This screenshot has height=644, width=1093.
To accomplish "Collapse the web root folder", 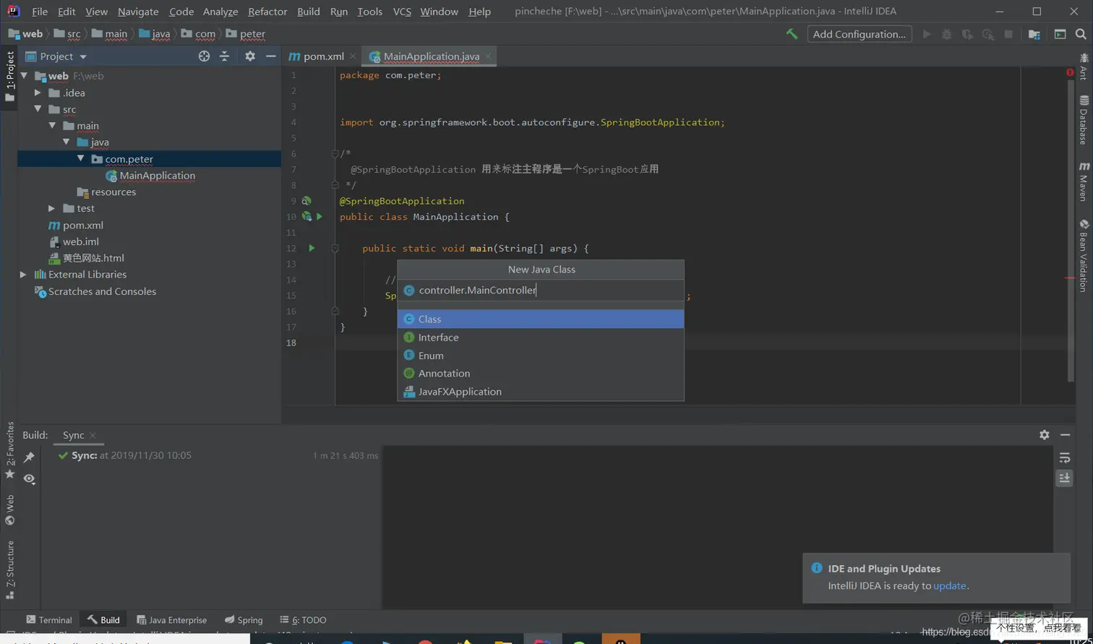I will 24,75.
